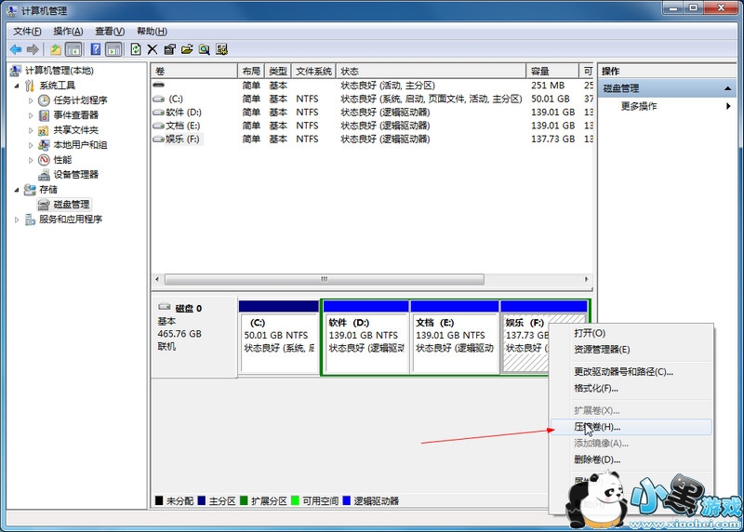Expand the 任务计划程序 tree node
Image resolution: width=744 pixels, height=532 pixels.
[31, 100]
